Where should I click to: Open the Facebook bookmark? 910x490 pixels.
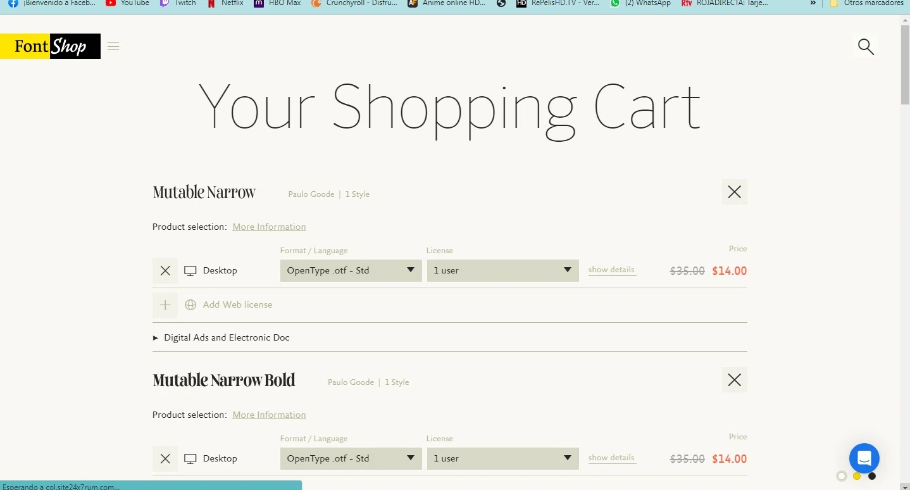click(52, 3)
